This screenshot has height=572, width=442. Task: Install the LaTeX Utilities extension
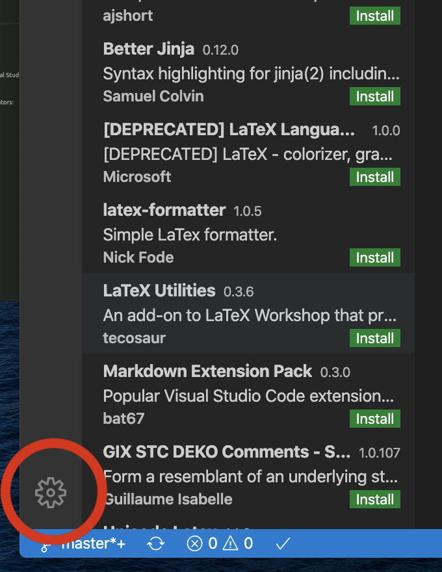(374, 338)
